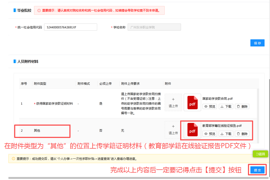Click the 统一社会信用代码 input field

point(70,27)
